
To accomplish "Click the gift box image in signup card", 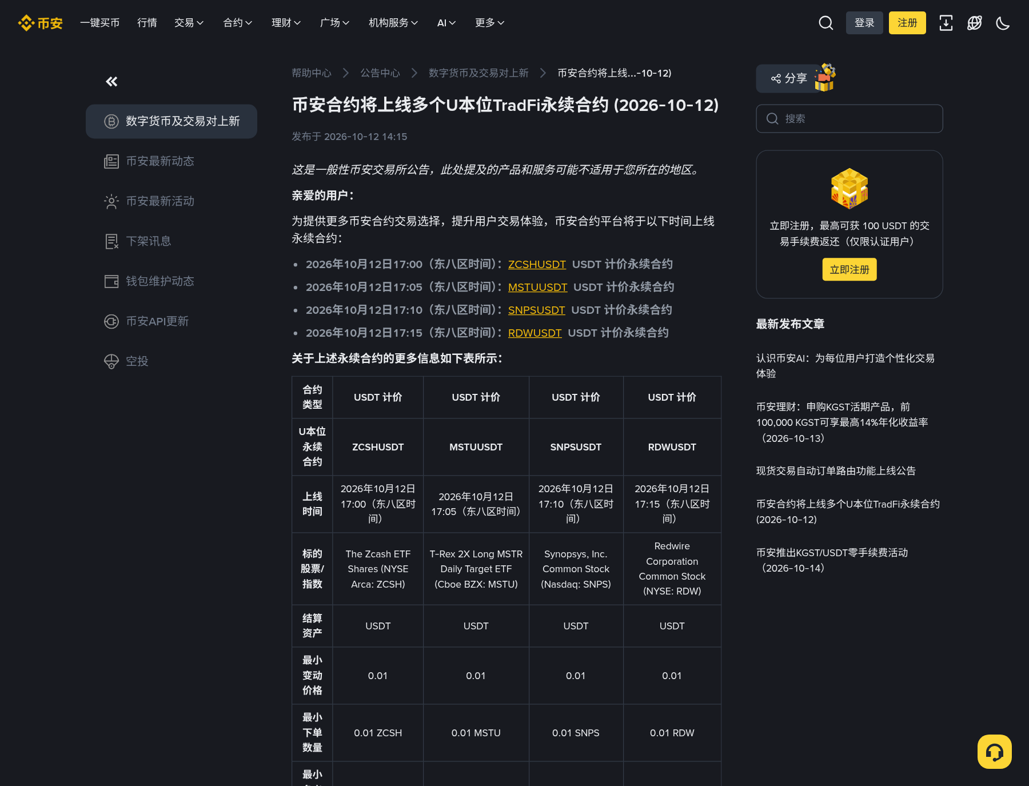I will pos(849,189).
